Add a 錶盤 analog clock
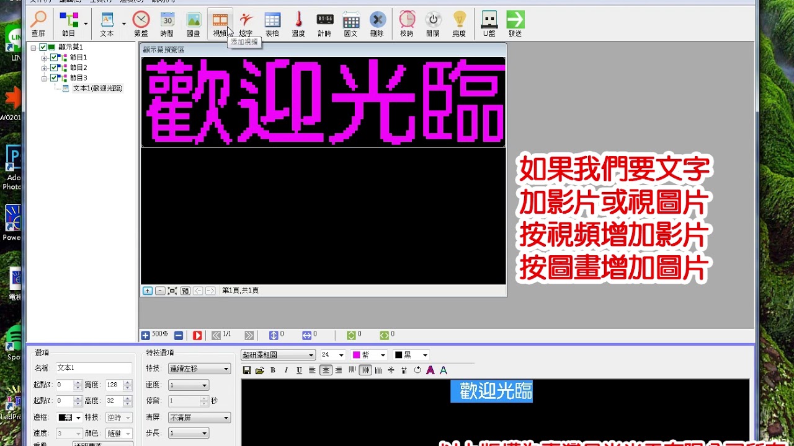 [141, 24]
